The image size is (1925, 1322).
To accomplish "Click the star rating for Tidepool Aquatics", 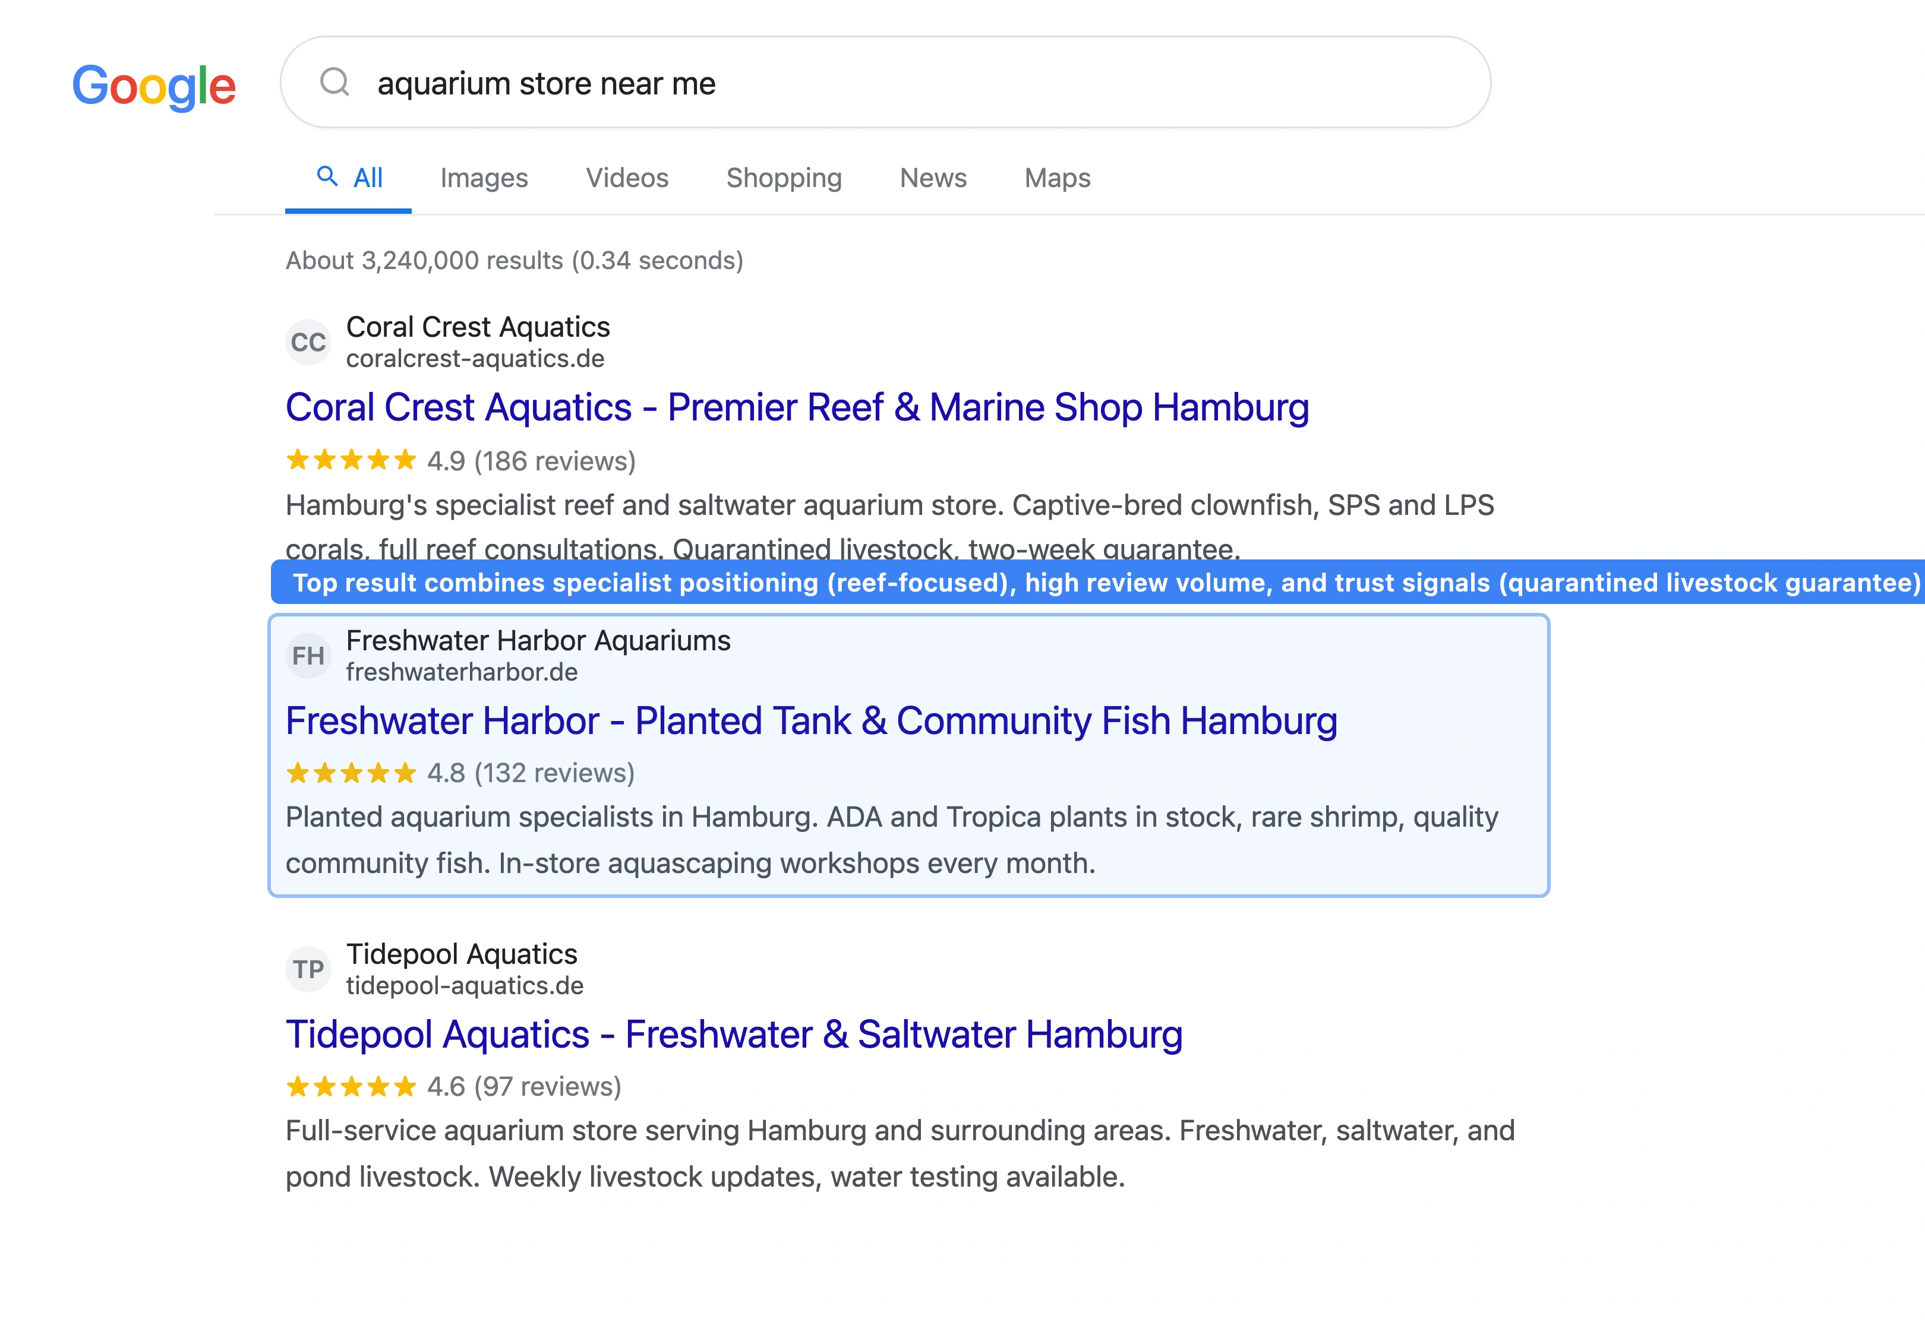I will (x=351, y=1087).
